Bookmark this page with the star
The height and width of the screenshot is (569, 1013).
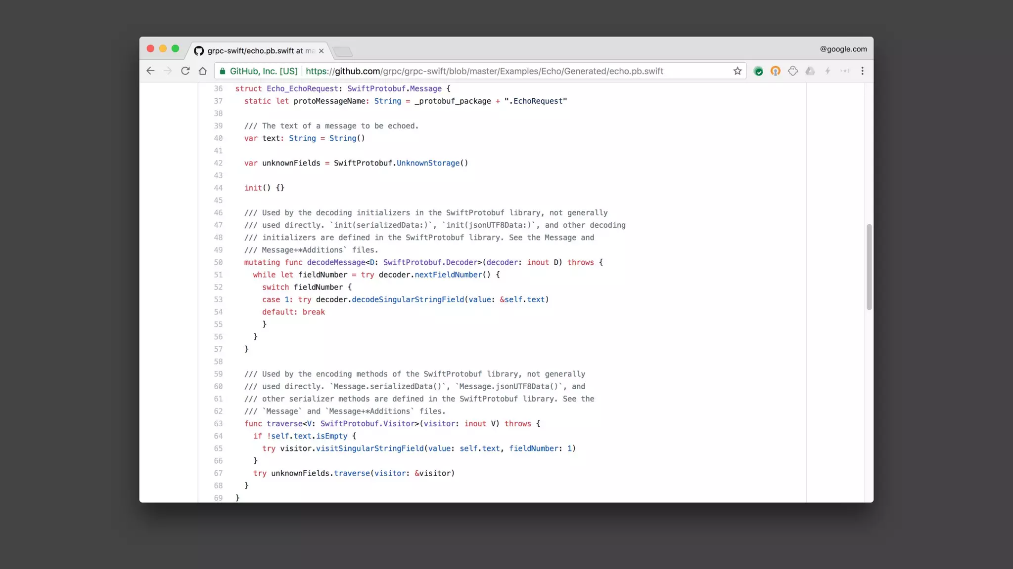737,71
